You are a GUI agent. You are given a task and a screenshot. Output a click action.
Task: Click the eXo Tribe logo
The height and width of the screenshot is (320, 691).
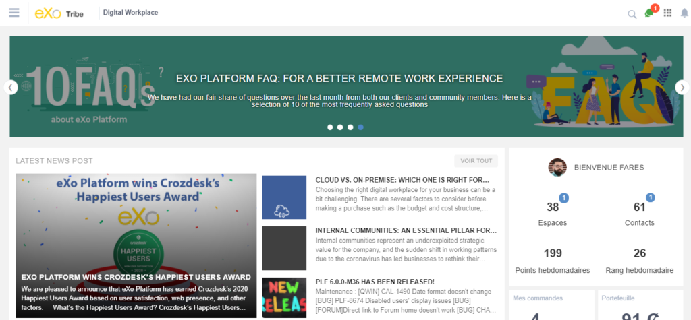(59, 13)
